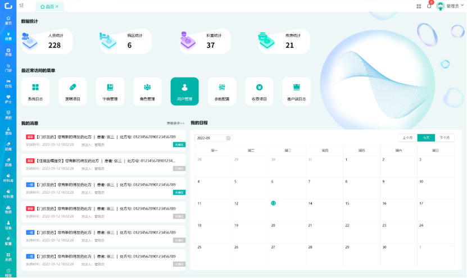
Task: Open the 收费项目 shortcut tile
Action: (259, 91)
